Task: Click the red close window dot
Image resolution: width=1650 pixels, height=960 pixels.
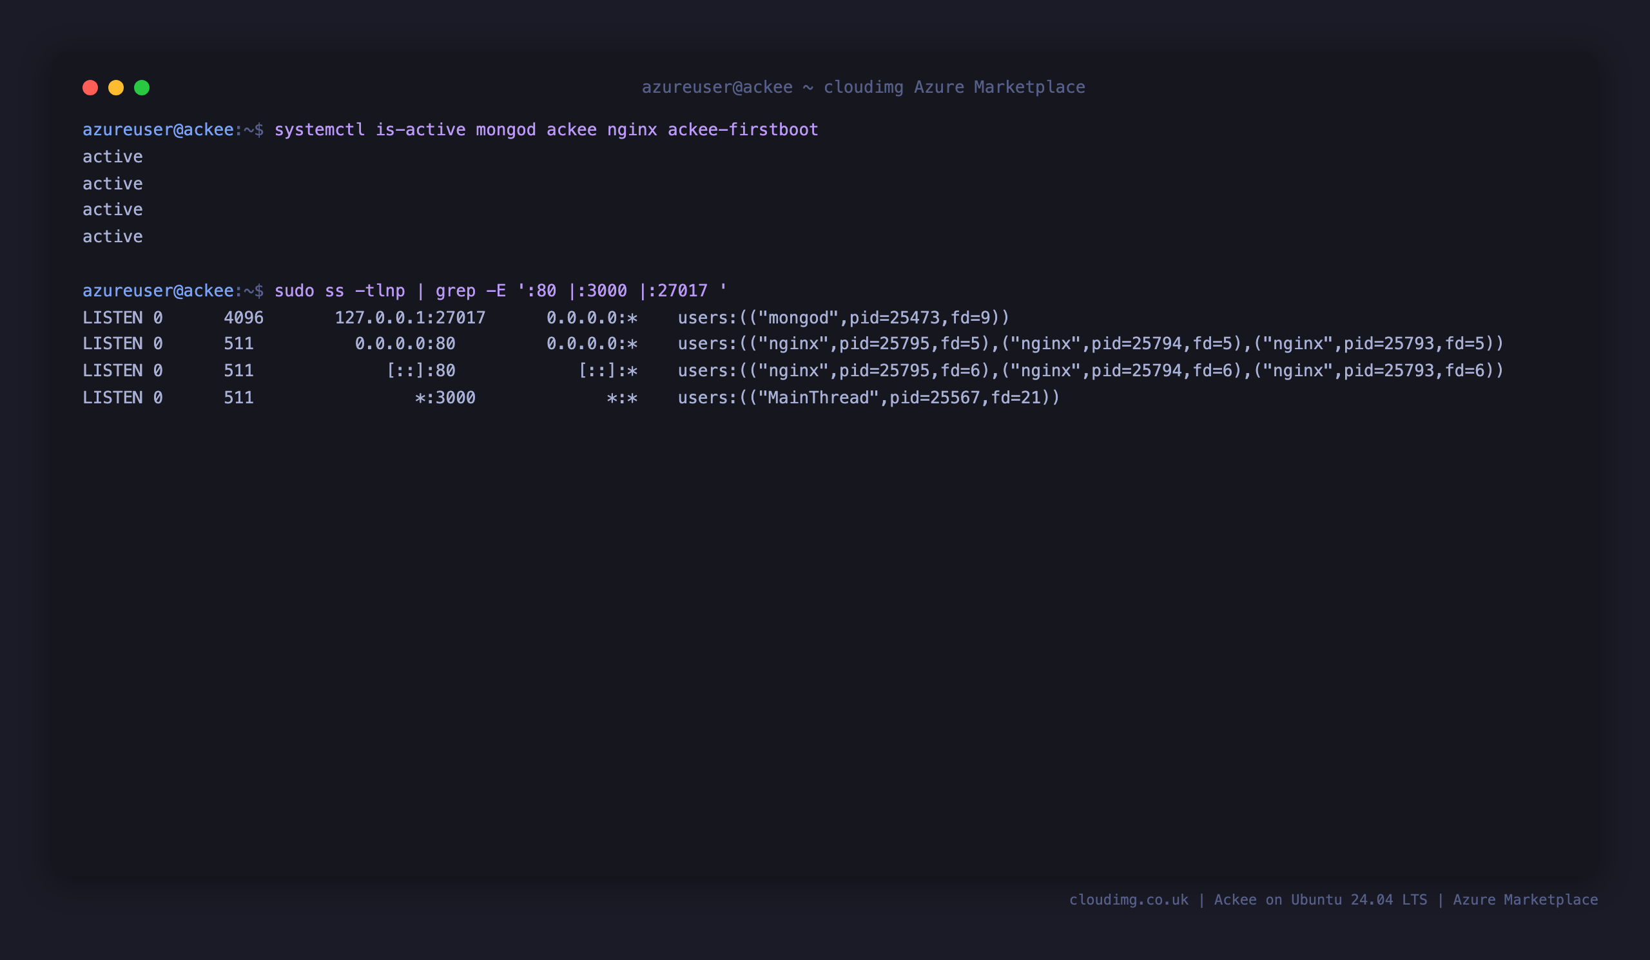Action: tap(90, 88)
